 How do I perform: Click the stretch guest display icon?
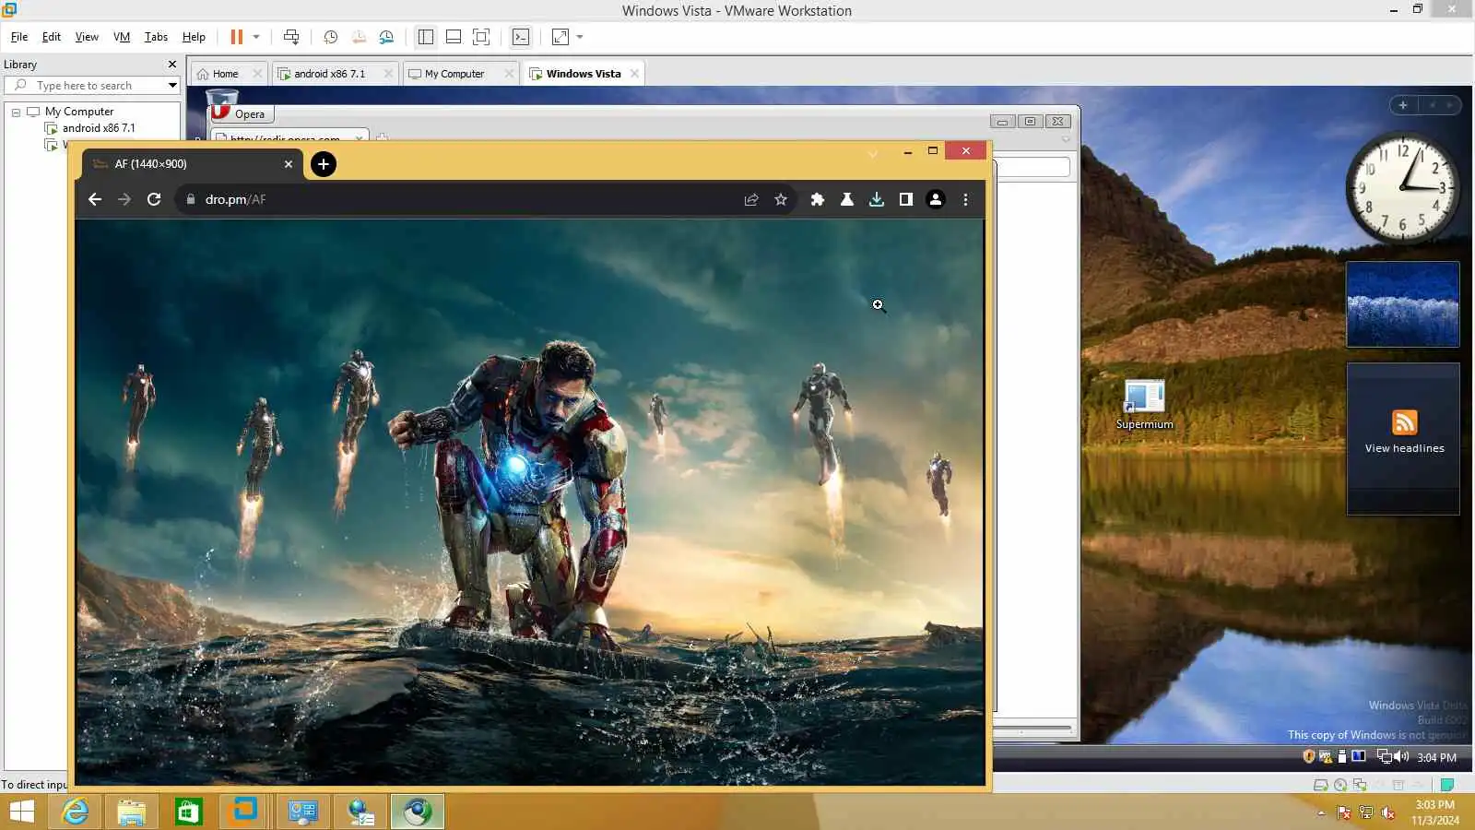click(x=560, y=37)
